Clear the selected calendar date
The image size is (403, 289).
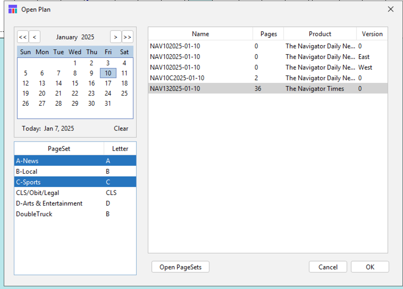point(121,129)
